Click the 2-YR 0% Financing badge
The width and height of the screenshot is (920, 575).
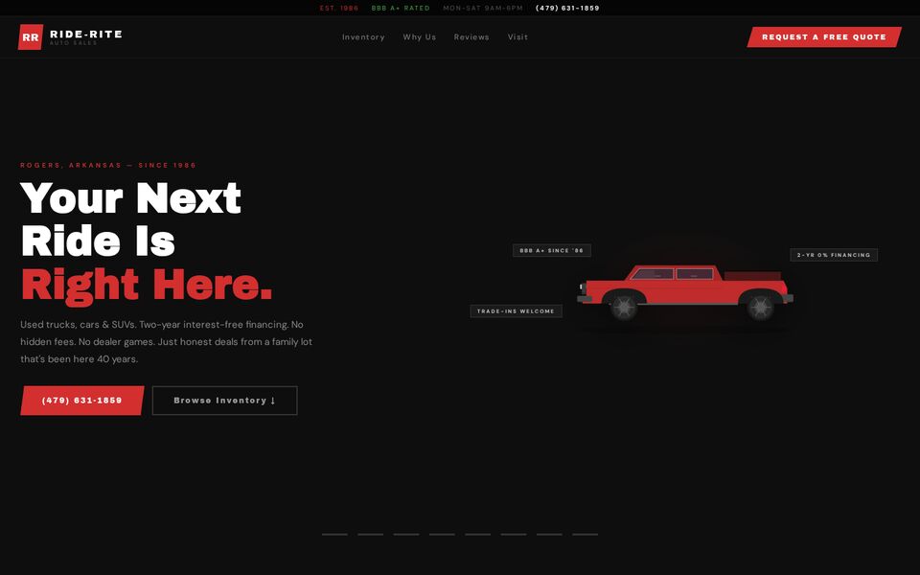833,255
